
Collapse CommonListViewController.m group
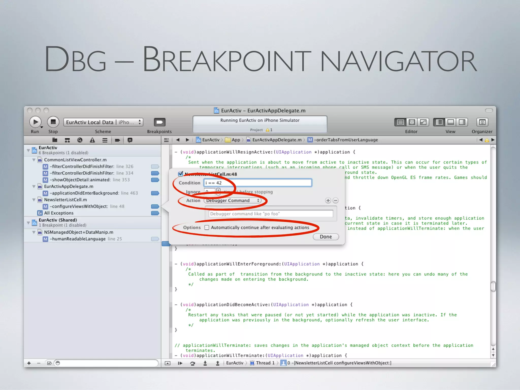34,160
